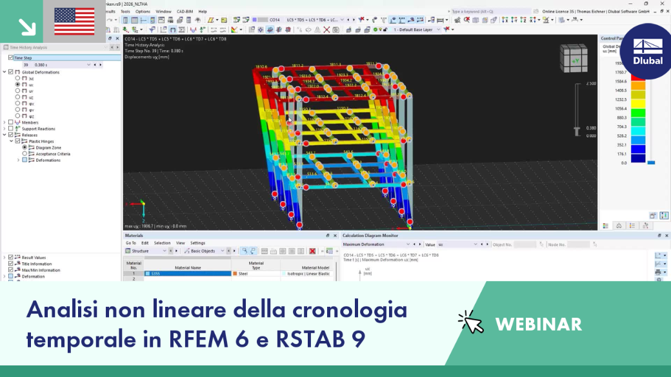
Task: Click the copy-to-clipboard icon in the Control Panel
Action: tap(653, 215)
